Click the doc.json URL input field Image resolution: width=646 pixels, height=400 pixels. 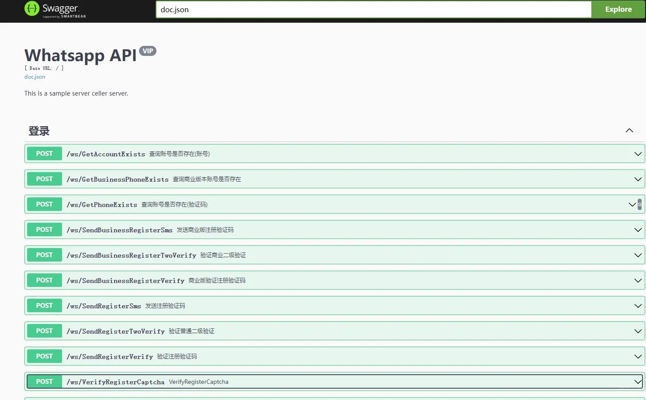tap(374, 9)
